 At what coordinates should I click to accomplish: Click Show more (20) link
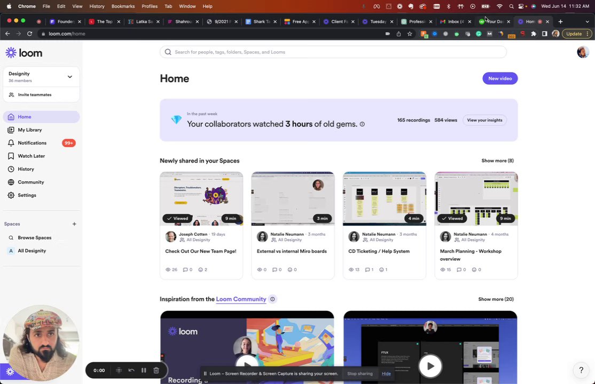pos(496,299)
